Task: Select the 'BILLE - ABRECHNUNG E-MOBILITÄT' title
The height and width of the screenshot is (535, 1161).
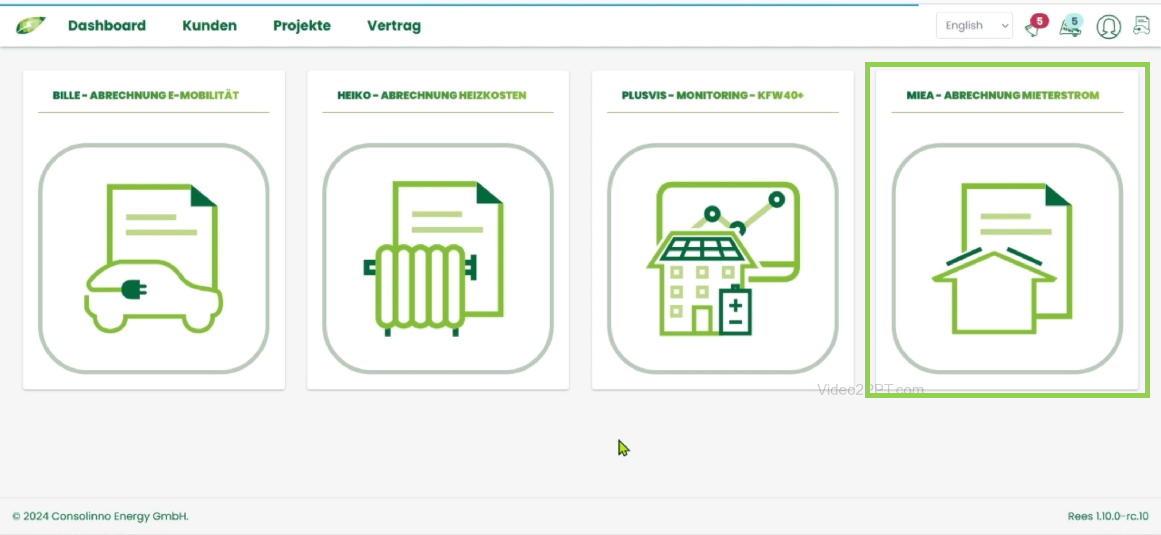Action: (x=146, y=96)
